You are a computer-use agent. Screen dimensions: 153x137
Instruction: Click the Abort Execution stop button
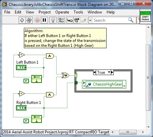click(x=37, y=20)
